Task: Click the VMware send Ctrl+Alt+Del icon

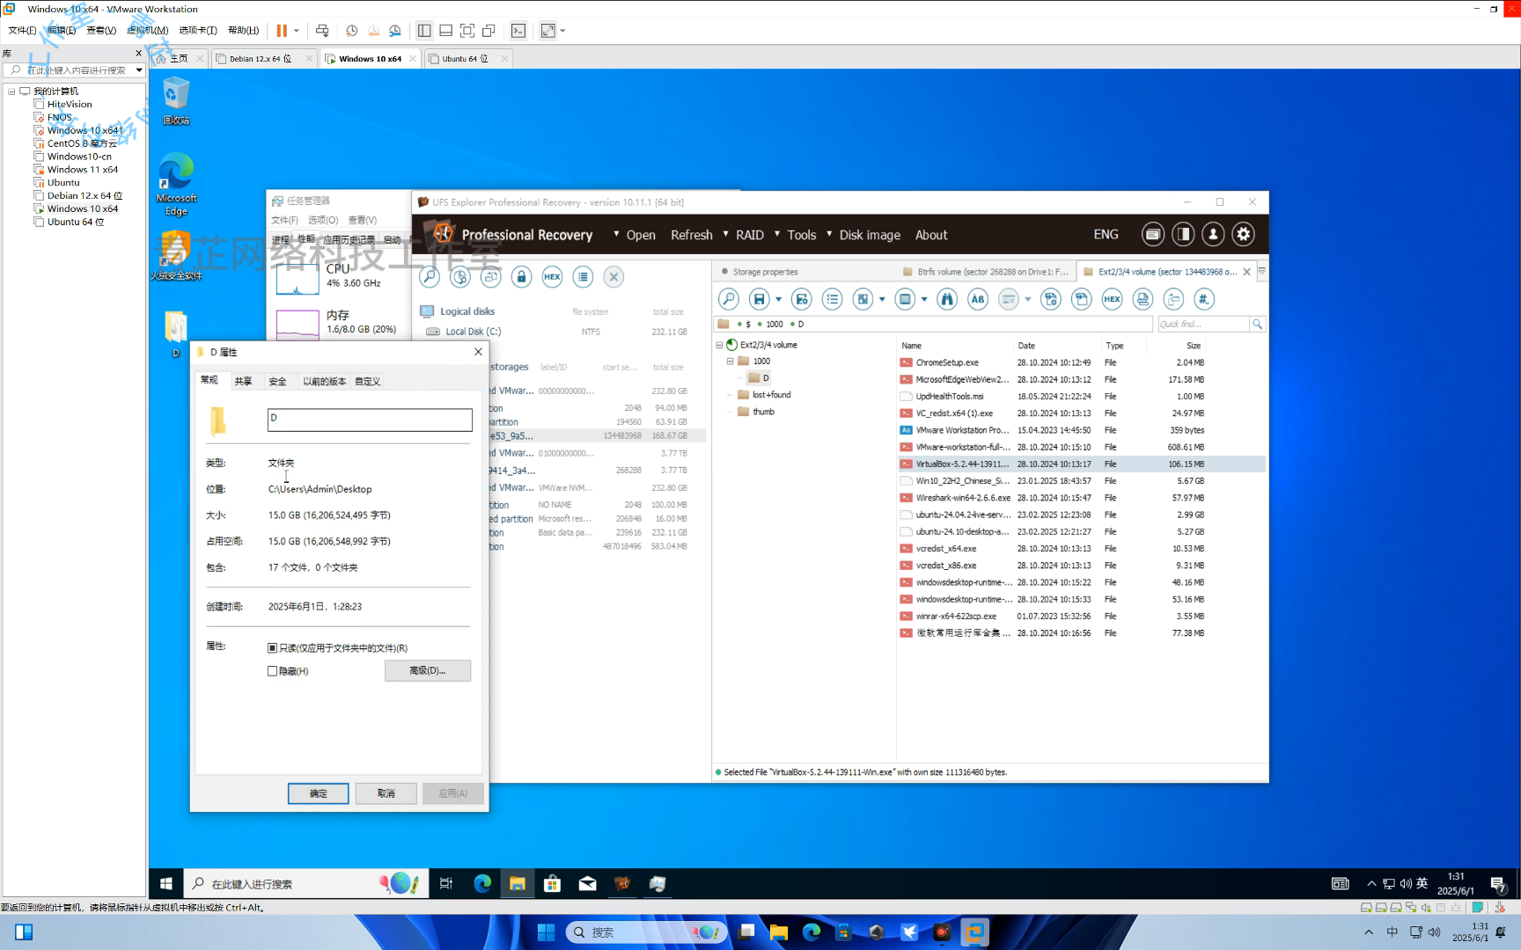Action: pos(322,31)
